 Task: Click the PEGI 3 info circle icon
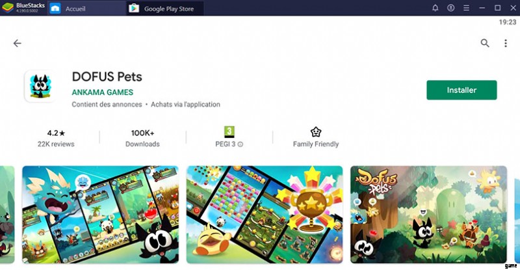[x=240, y=144]
